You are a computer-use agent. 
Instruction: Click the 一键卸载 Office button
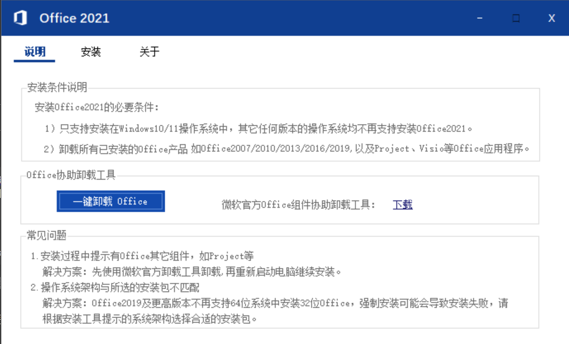click(x=111, y=201)
